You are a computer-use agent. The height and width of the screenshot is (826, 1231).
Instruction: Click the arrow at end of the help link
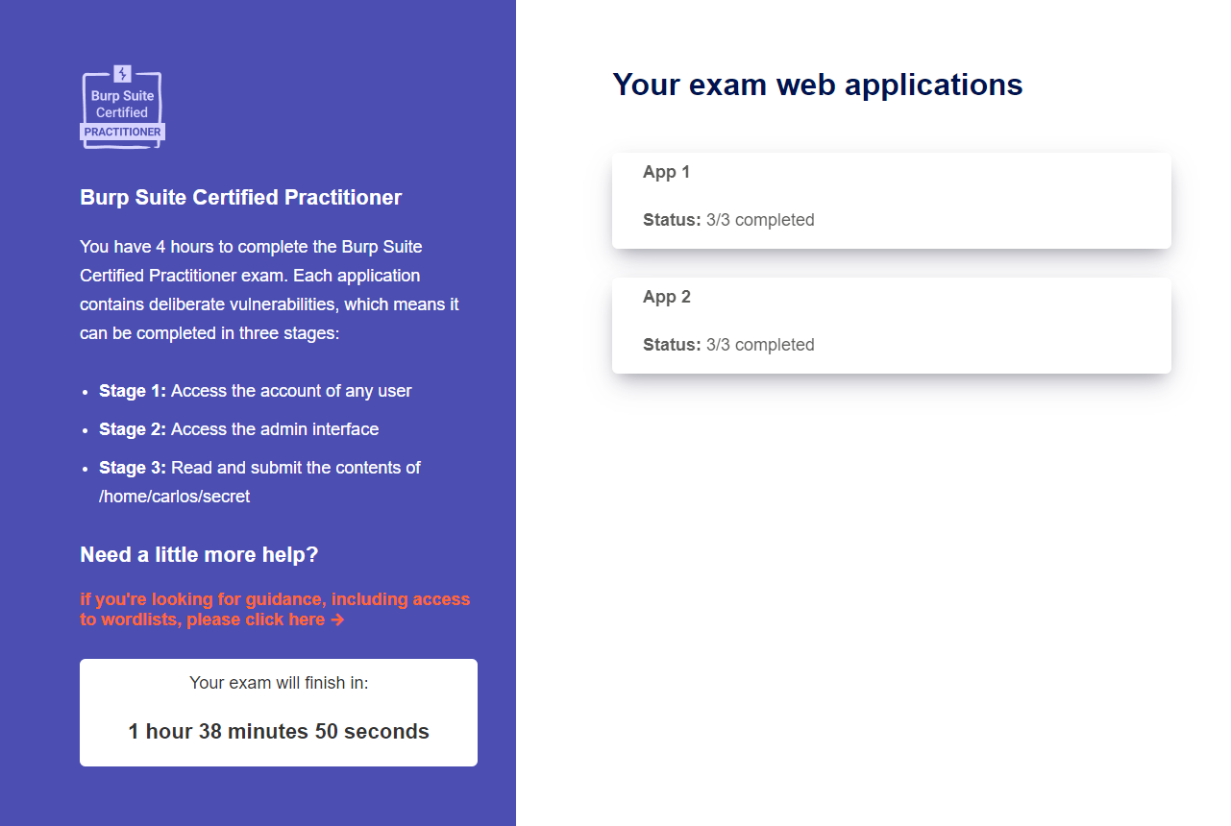click(x=337, y=619)
